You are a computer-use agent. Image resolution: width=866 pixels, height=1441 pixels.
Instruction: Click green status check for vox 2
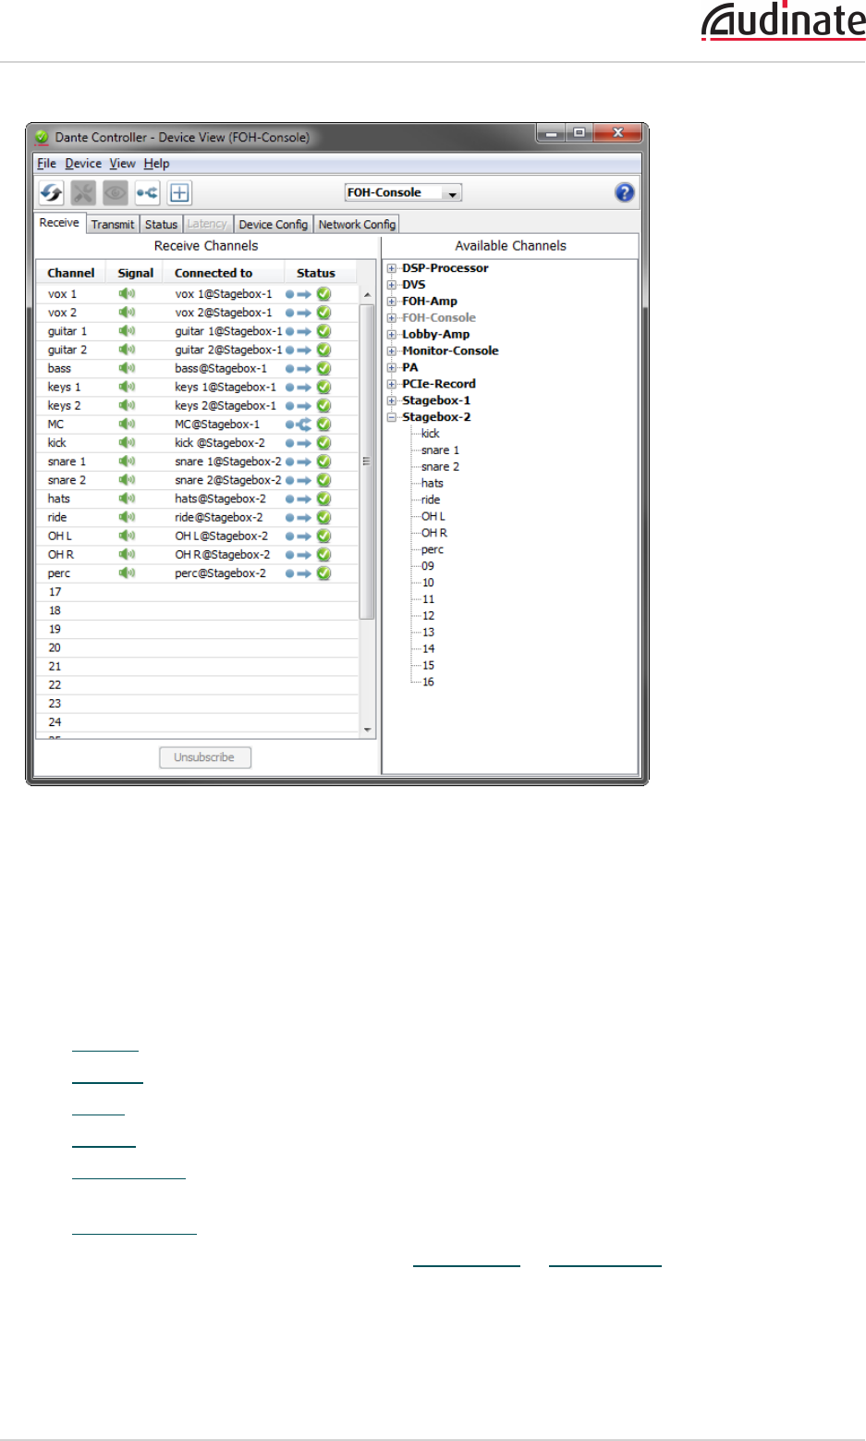pos(323,313)
